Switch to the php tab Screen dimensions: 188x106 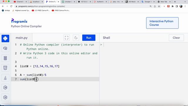click(116, 2)
